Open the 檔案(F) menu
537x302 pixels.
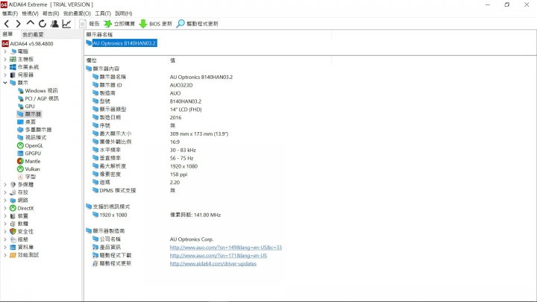click(x=10, y=13)
